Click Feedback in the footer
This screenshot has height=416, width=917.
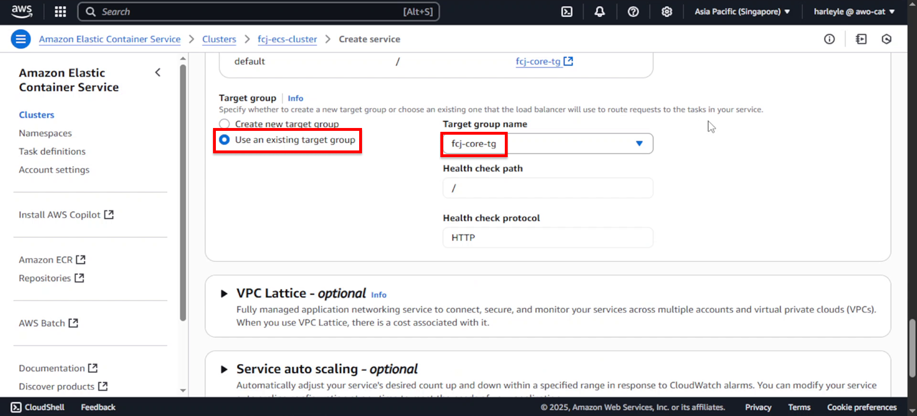tap(98, 407)
